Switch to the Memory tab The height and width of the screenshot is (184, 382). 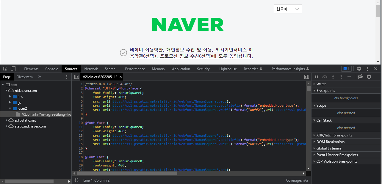pyautogui.click(x=158, y=69)
